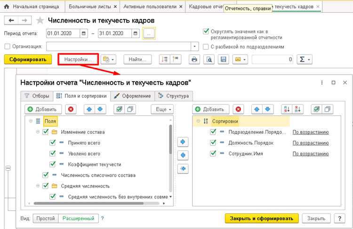The width and height of the screenshot is (353, 229).
Task: Move field right to sortings arrow
Action: 183,142
